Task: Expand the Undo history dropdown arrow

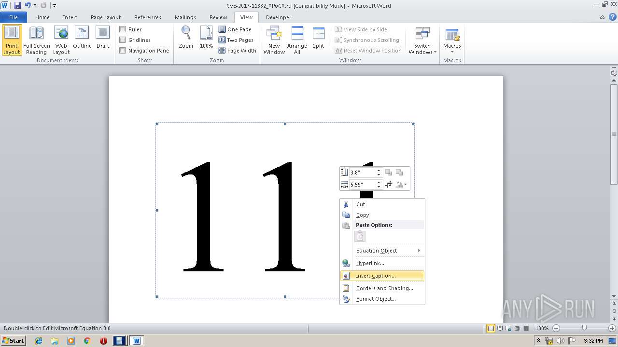Action: 35,5
